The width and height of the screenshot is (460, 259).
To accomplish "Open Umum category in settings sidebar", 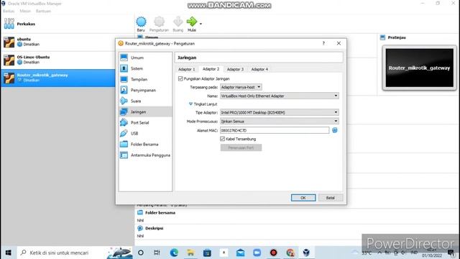I will tap(145, 58).
